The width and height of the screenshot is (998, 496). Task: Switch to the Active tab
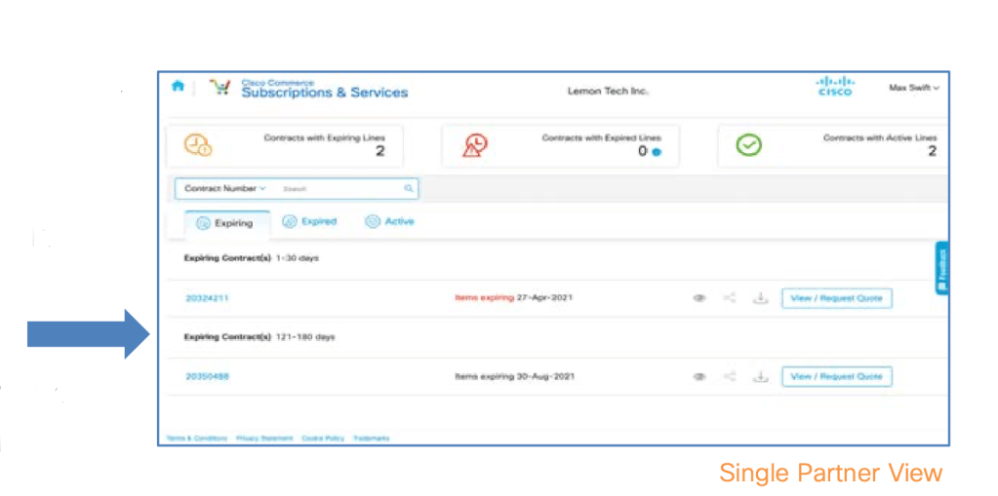pos(389,222)
